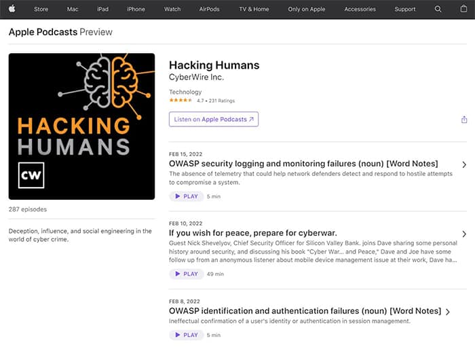Open 'If you wish for peace' episode title
Screen dimensions: 475x348
pos(252,233)
